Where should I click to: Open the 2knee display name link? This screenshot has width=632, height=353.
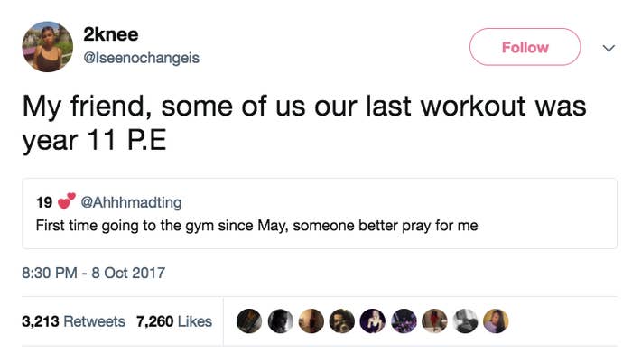pos(111,34)
